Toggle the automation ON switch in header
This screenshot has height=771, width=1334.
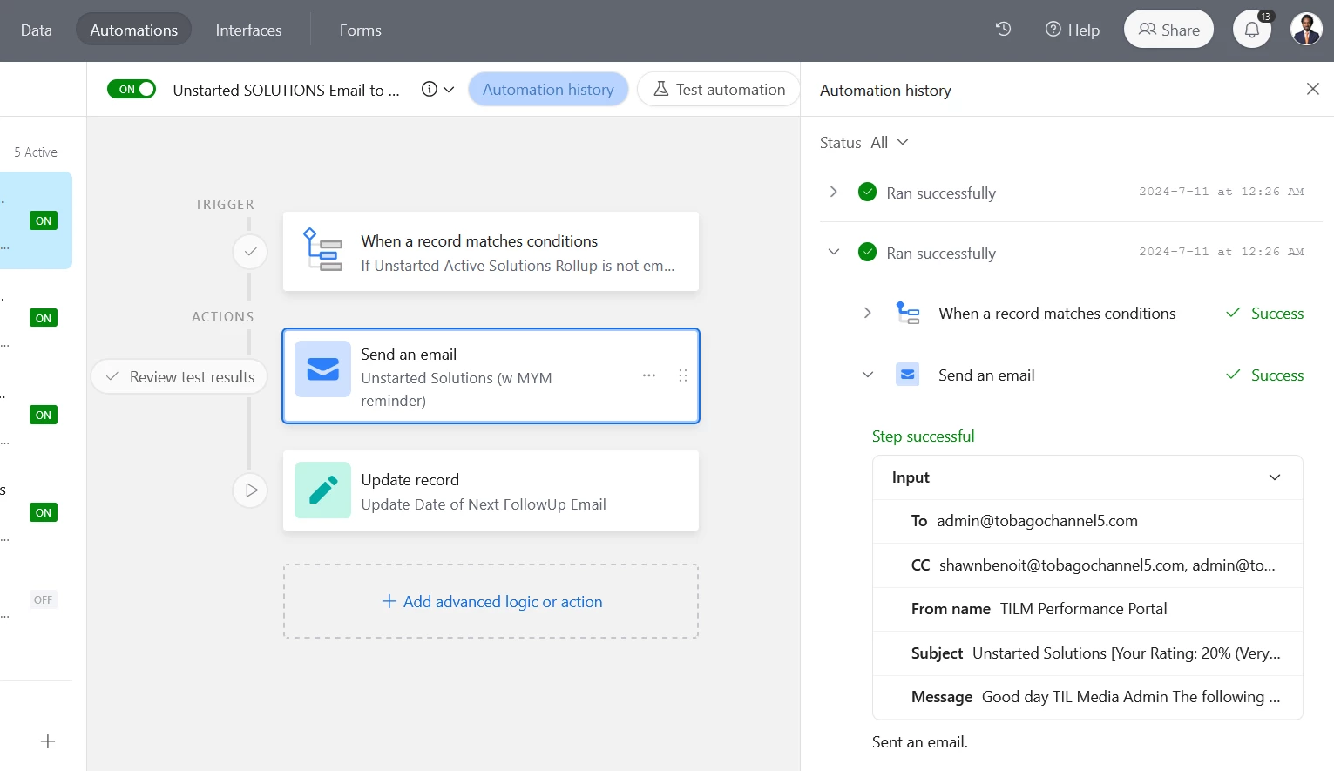pyautogui.click(x=132, y=89)
